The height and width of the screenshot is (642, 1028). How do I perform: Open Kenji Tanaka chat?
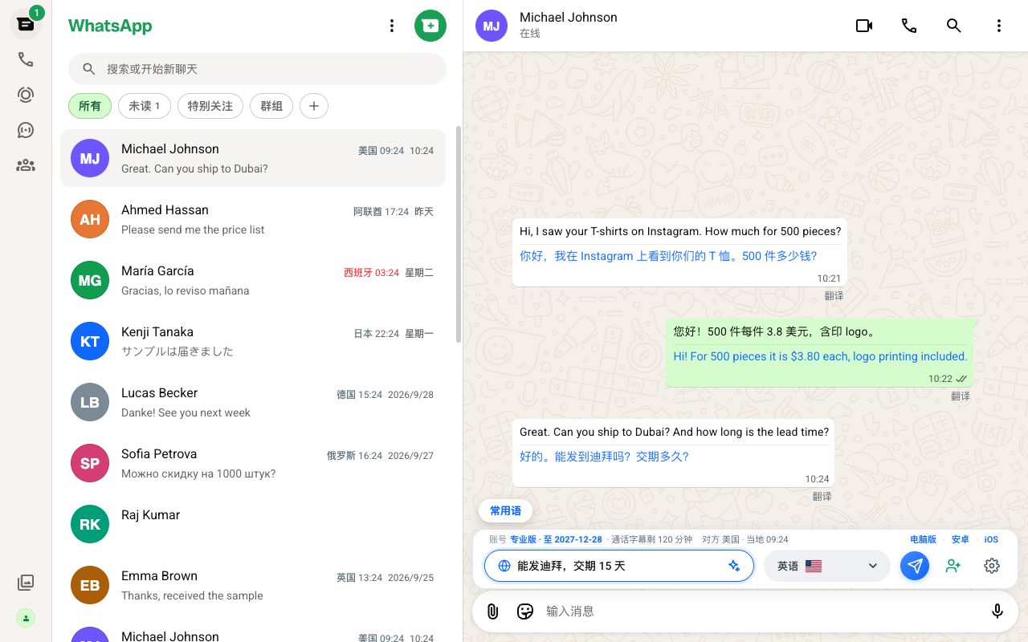253,342
